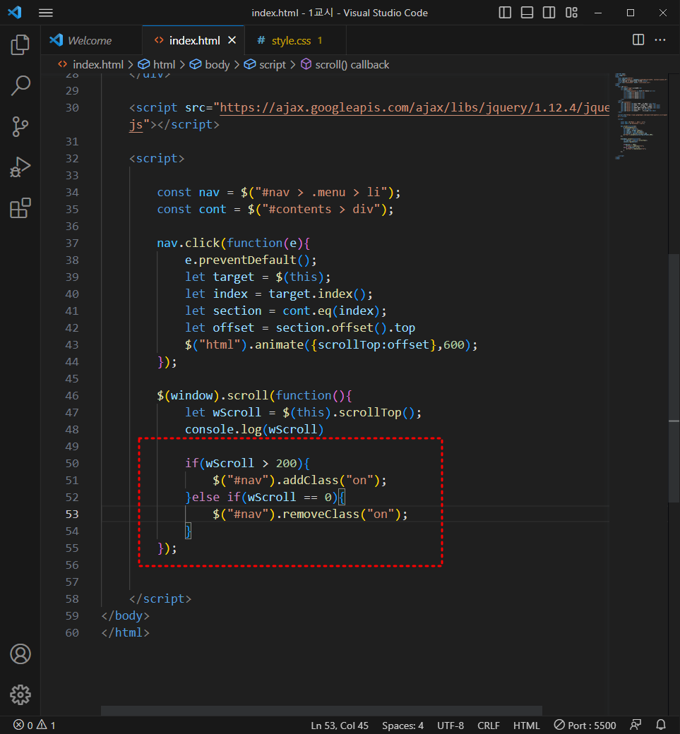Open the errors and warnings Problems indicator
Image resolution: width=680 pixels, height=734 pixels.
[34, 725]
